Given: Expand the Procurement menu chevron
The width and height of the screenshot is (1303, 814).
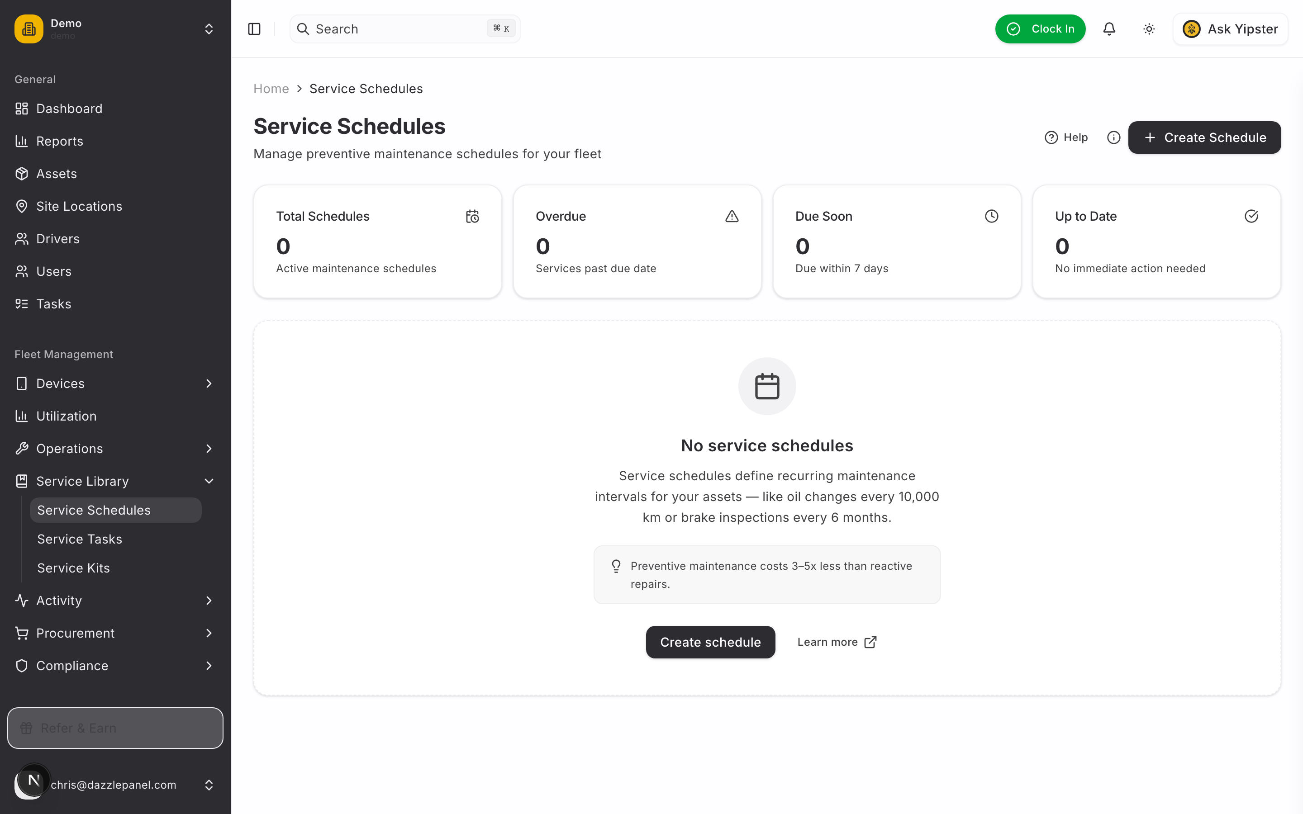Looking at the screenshot, I should click(x=209, y=633).
